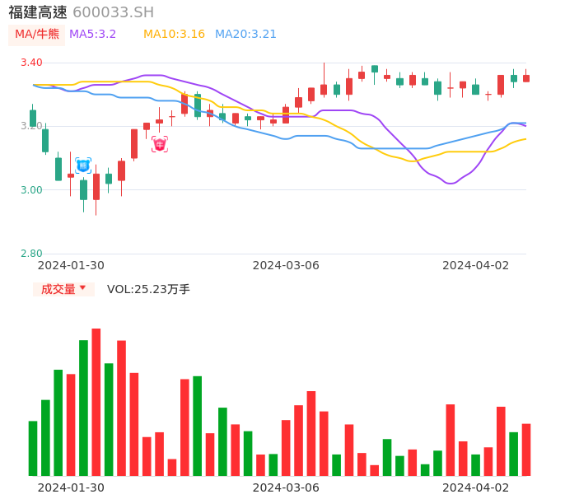Click the first green volume bar on left
Image resolution: width=565 pixels, height=499 pixels.
pos(33,448)
